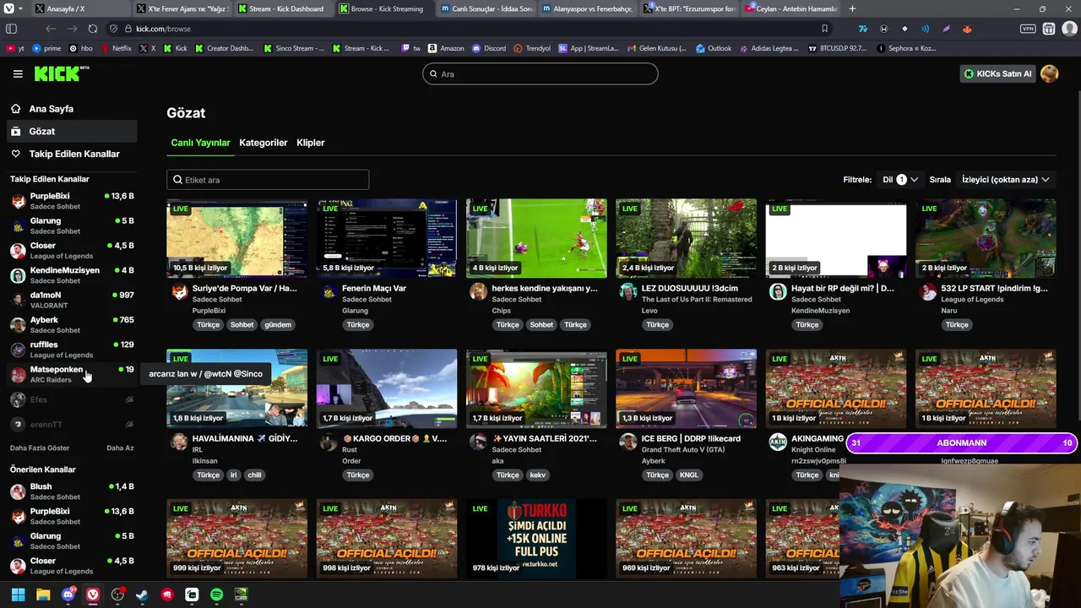The height and width of the screenshot is (608, 1081).
Task: Click Levo streamer avatar on stream card
Action: [627, 292]
